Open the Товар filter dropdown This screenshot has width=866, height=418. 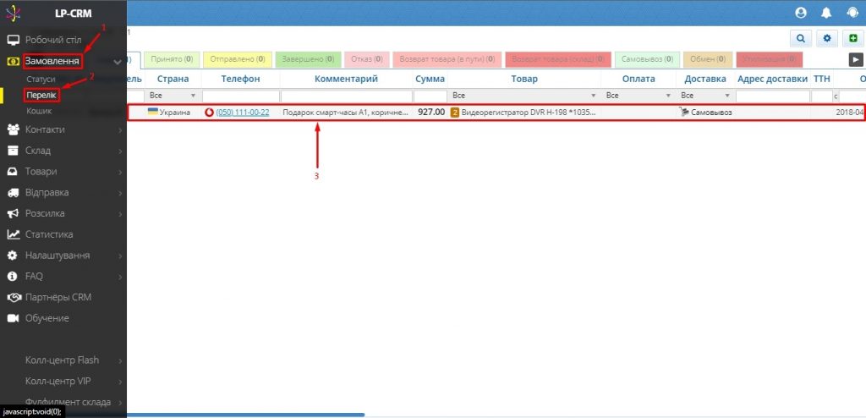[524, 96]
